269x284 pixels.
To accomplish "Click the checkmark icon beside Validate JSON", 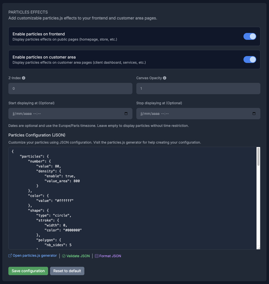I will tap(64, 256).
